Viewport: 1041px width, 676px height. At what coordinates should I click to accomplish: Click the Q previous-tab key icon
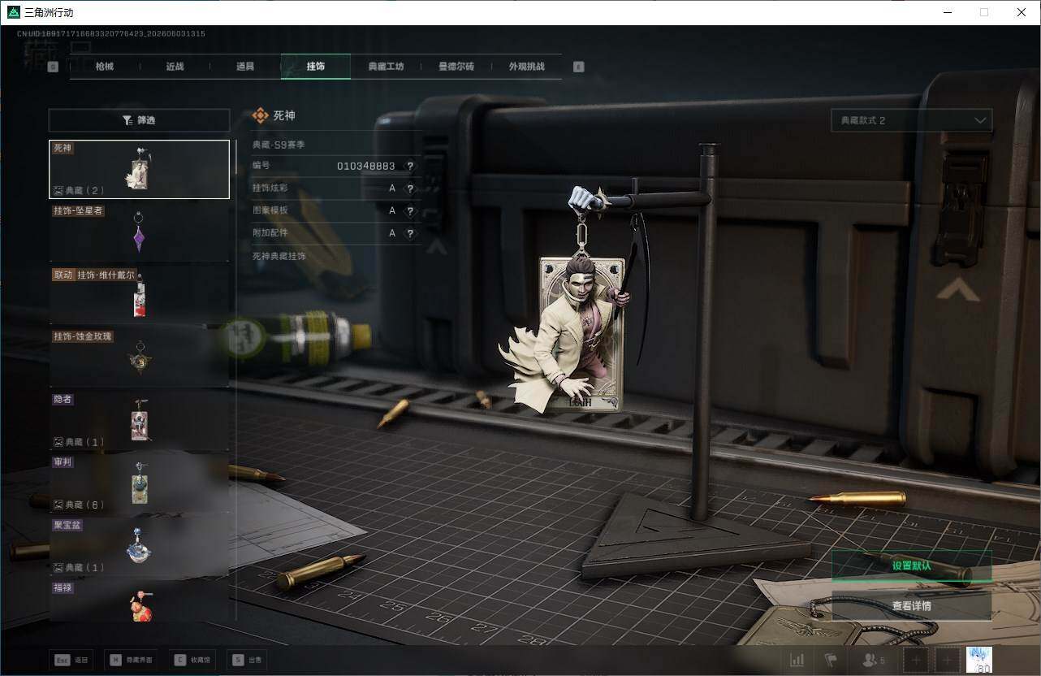[x=54, y=67]
